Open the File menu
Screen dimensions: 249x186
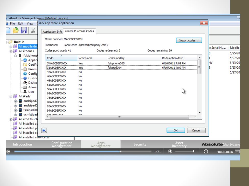pyautogui.click(x=12, y=24)
